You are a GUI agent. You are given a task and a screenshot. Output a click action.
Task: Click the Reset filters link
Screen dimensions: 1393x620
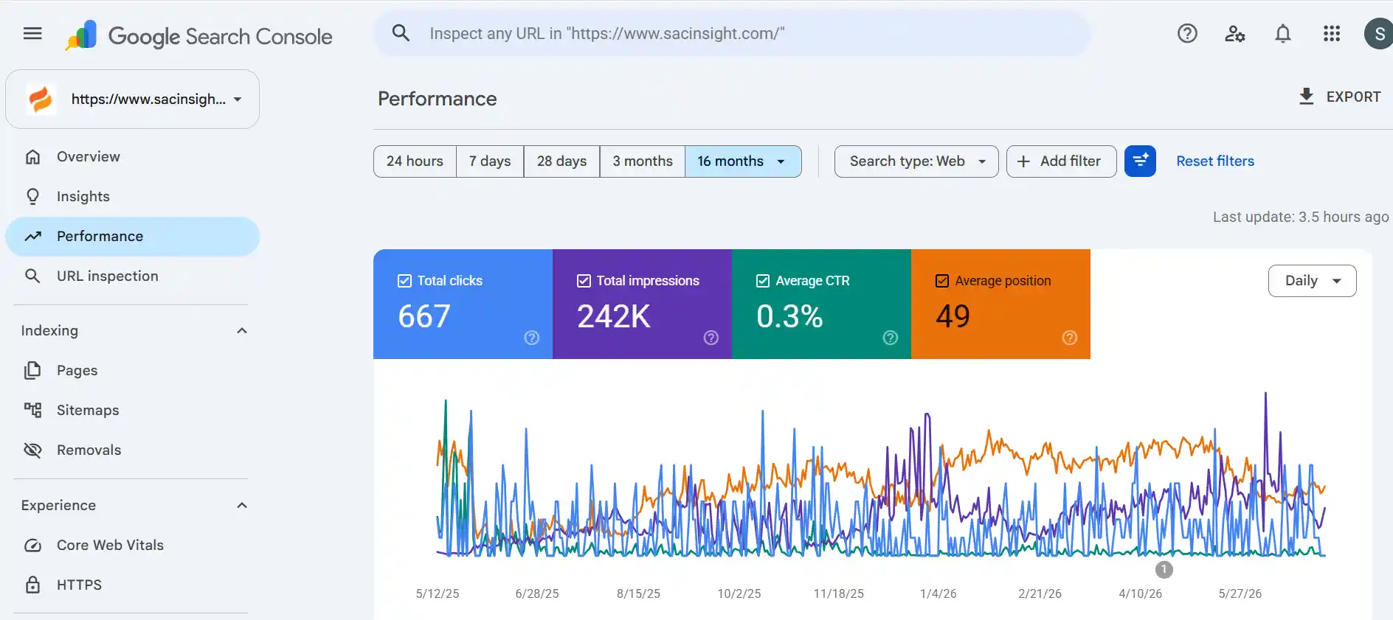click(x=1215, y=161)
